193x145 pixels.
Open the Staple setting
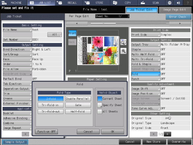point(146,49)
